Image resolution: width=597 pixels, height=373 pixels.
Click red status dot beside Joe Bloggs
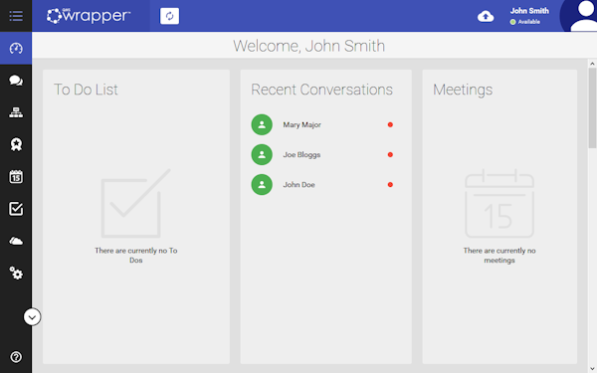390,154
